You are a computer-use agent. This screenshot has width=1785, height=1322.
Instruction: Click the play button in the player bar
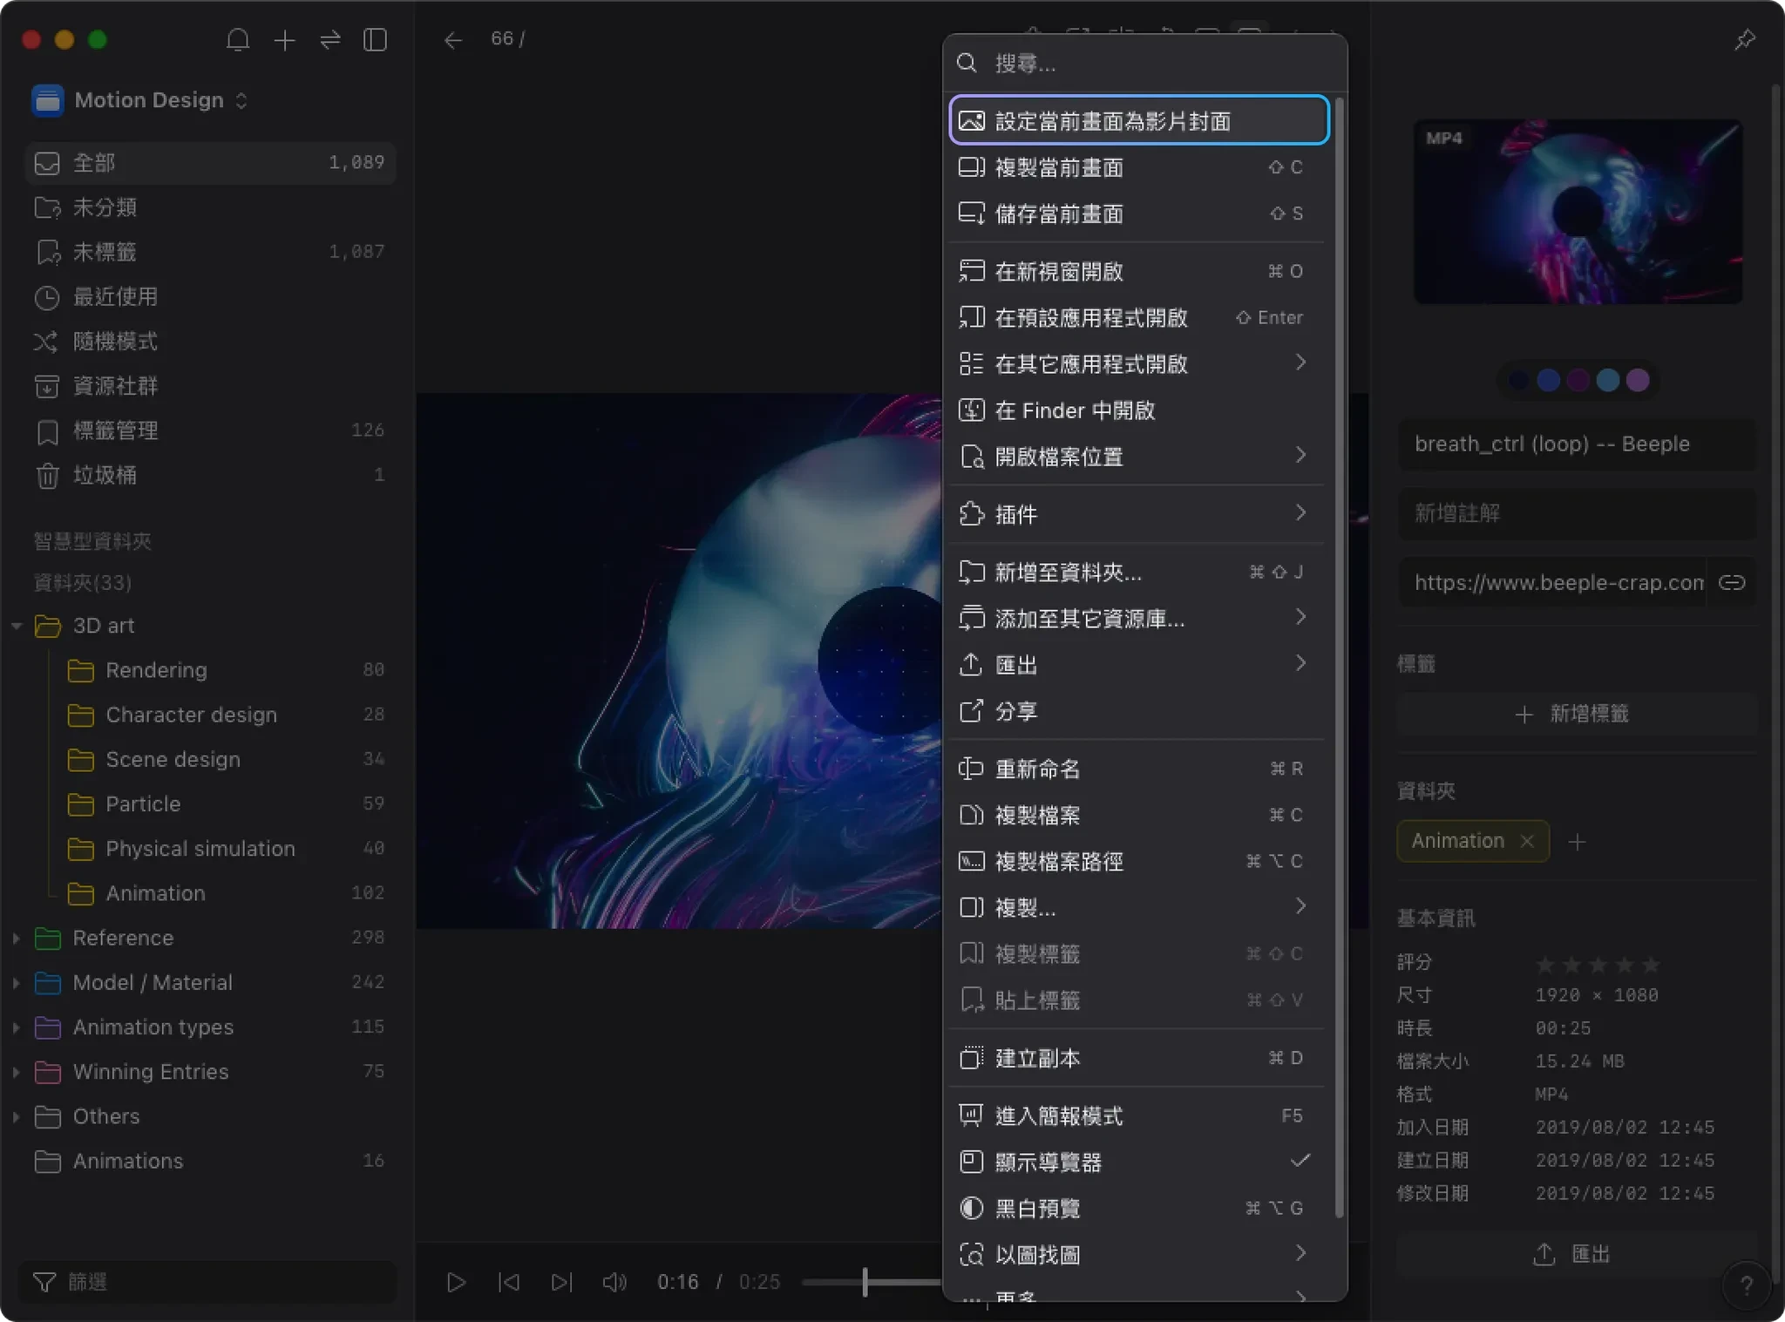[456, 1282]
